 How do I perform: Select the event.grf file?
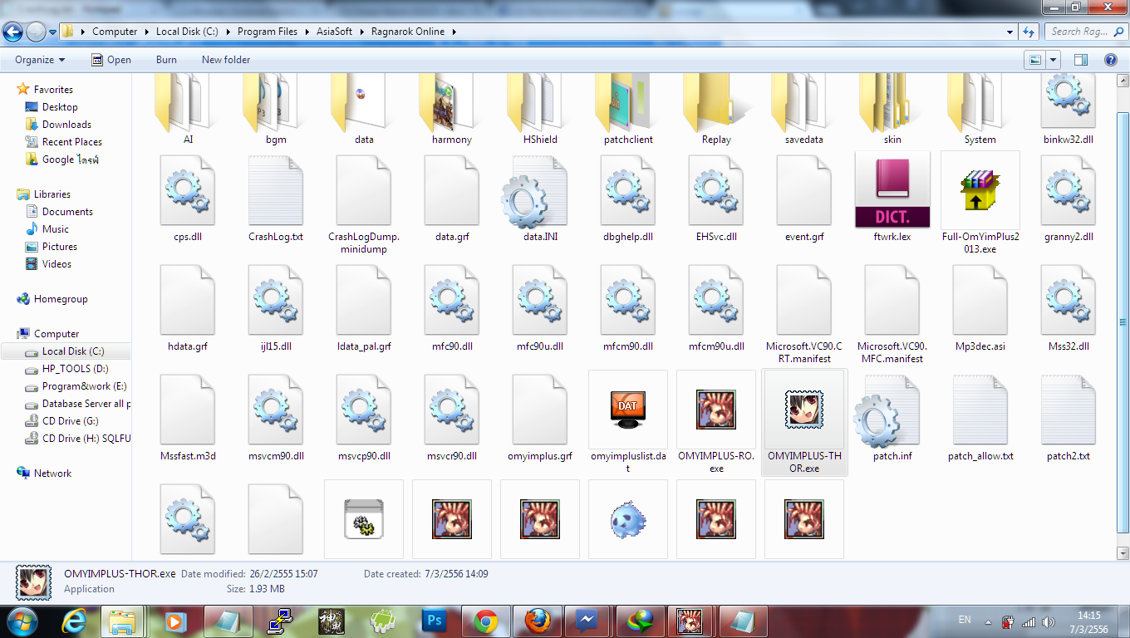point(804,197)
